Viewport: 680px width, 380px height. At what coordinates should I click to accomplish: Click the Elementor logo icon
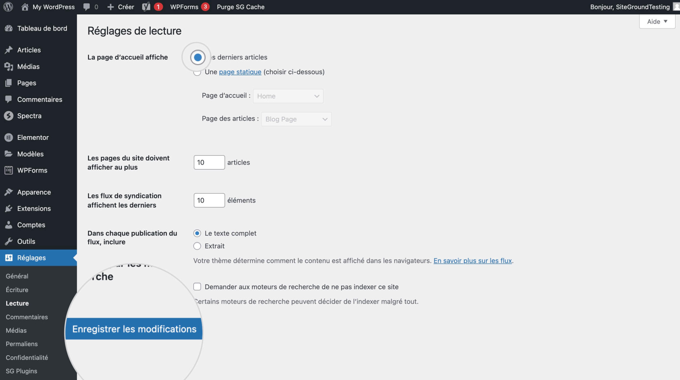(x=9, y=137)
